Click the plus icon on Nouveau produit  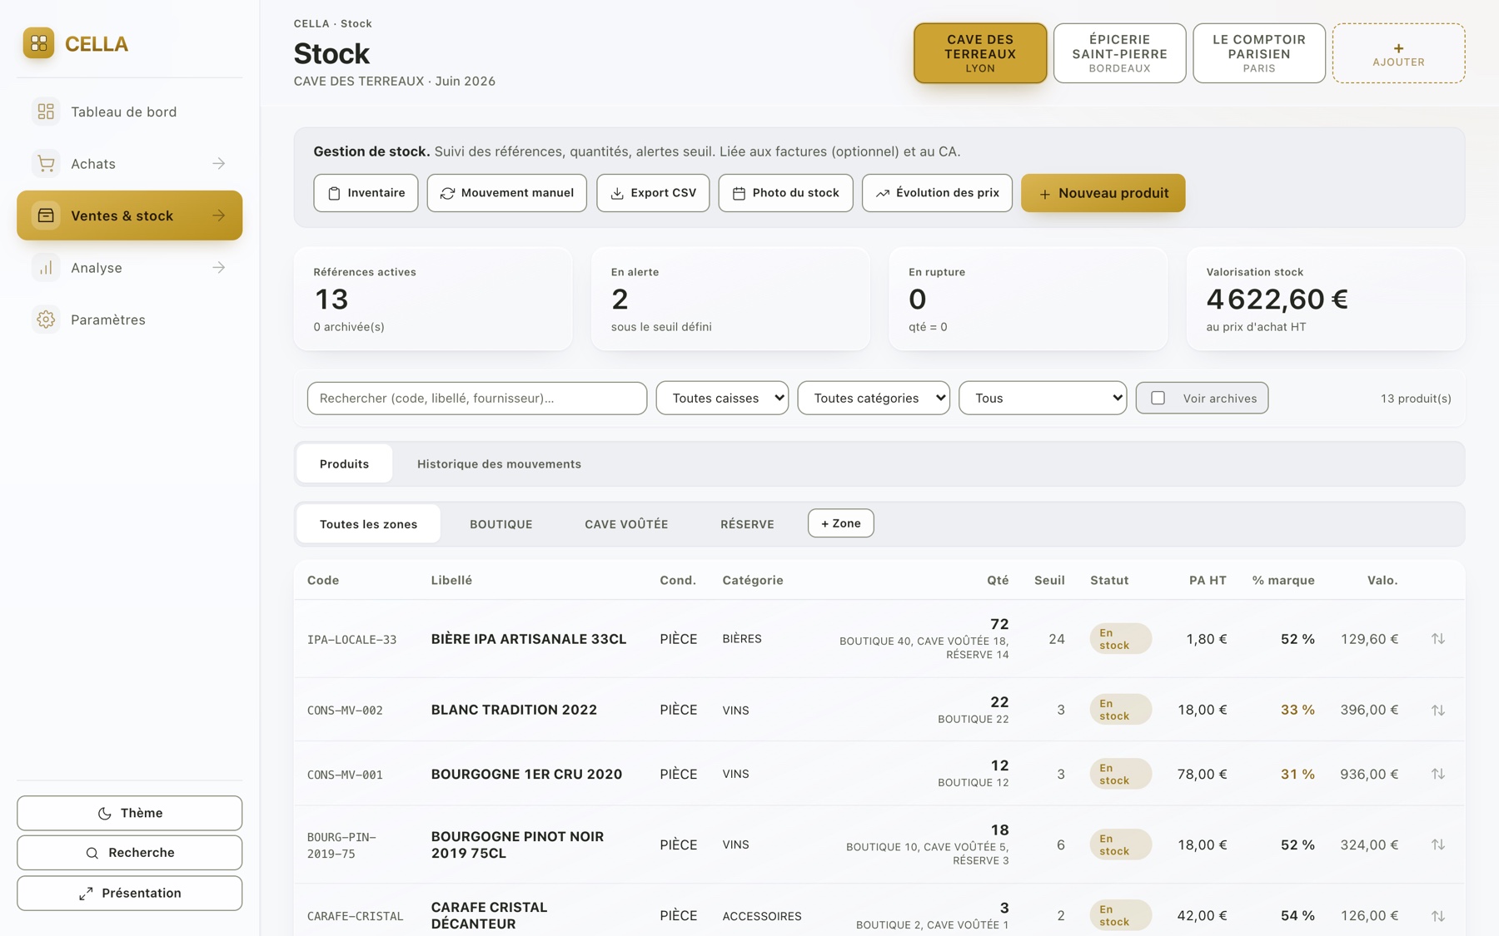pos(1044,194)
